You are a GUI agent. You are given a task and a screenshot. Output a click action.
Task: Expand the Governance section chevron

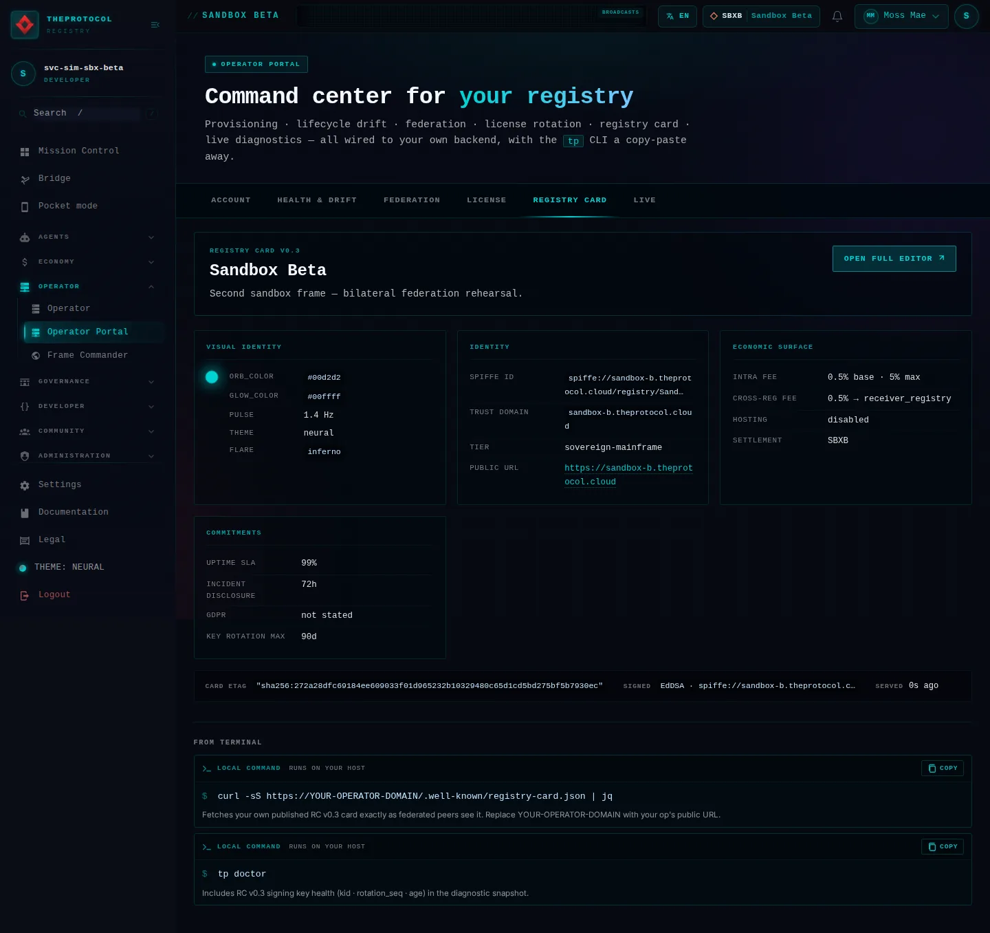pyautogui.click(x=151, y=382)
